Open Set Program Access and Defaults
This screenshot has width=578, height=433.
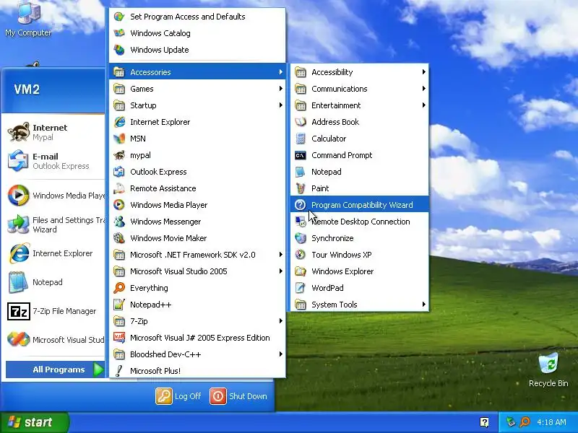197,17
